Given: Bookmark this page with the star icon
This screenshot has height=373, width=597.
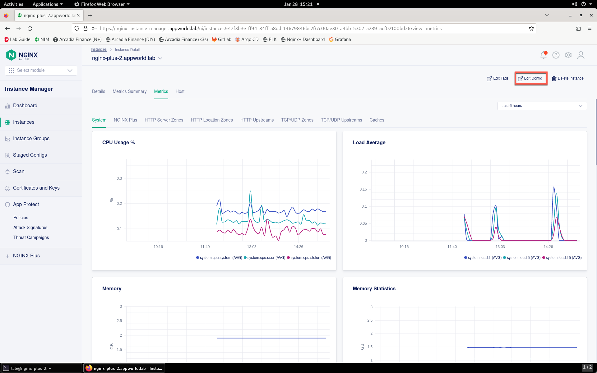Looking at the screenshot, I should 531,28.
